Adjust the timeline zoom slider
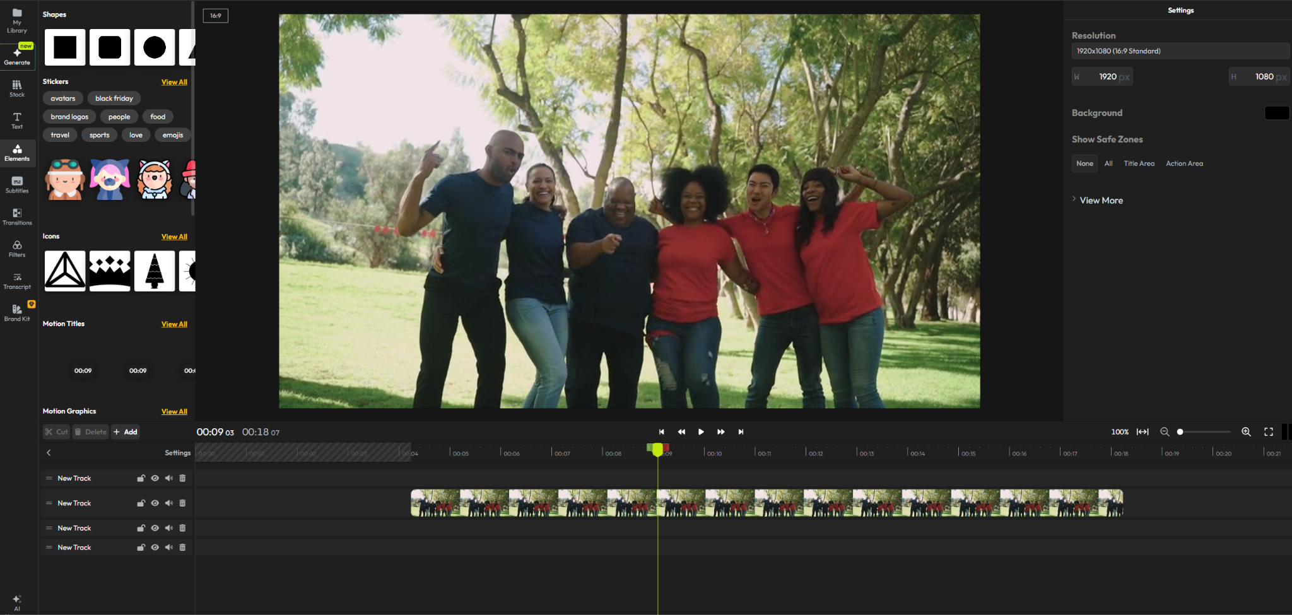Viewport: 1292px width, 615px height. [1204, 432]
